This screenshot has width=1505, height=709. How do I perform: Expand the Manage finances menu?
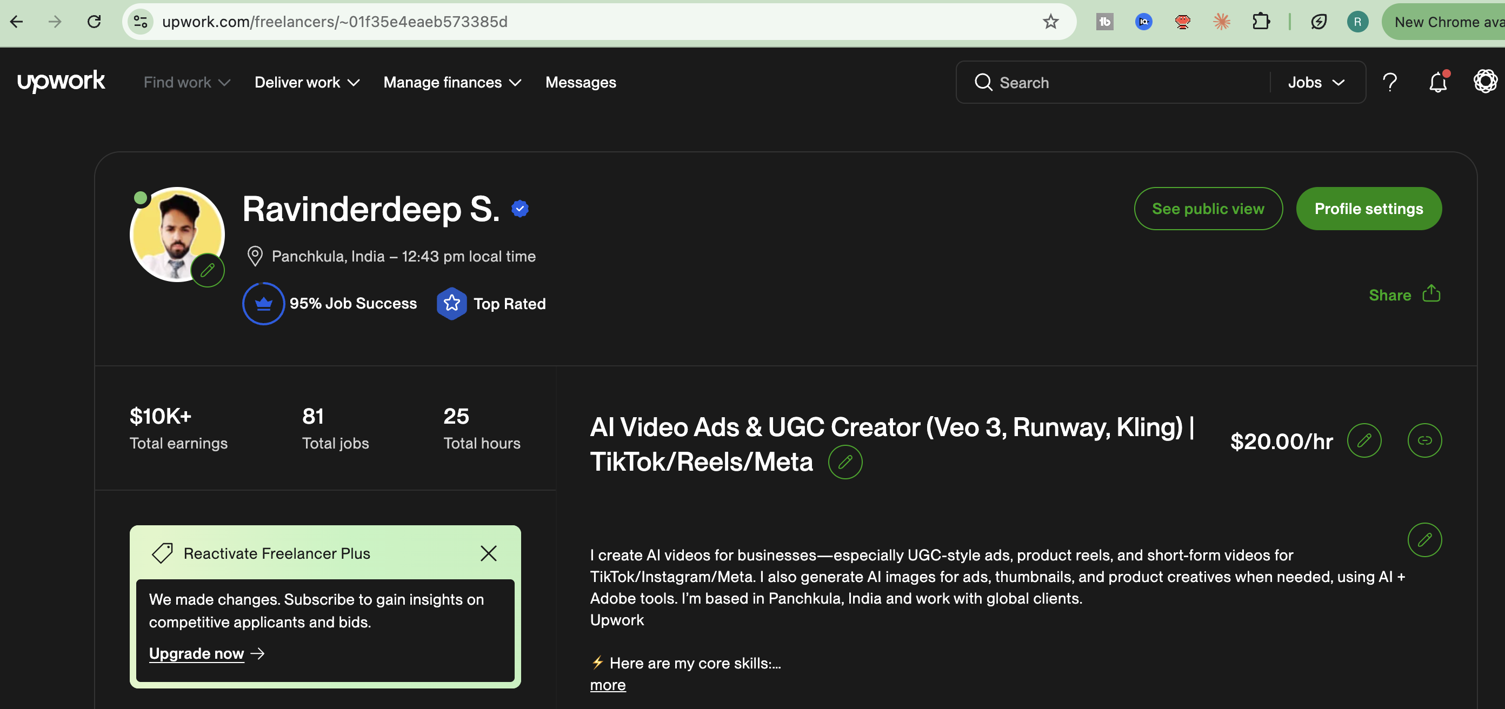[x=452, y=82]
